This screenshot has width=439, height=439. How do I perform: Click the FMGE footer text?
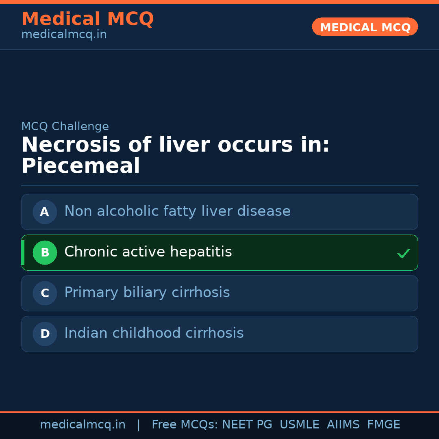click(383, 425)
